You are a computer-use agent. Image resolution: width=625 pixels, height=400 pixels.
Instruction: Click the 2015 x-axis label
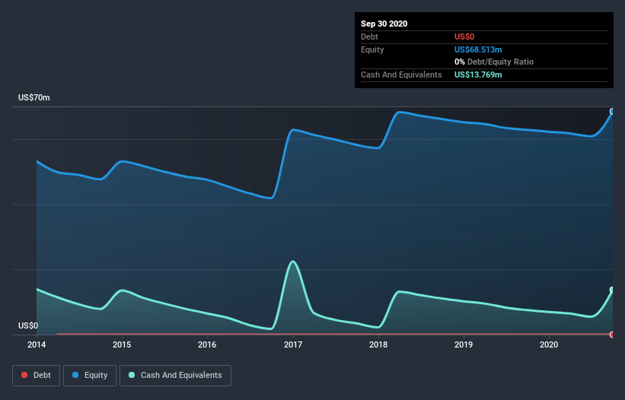122,344
